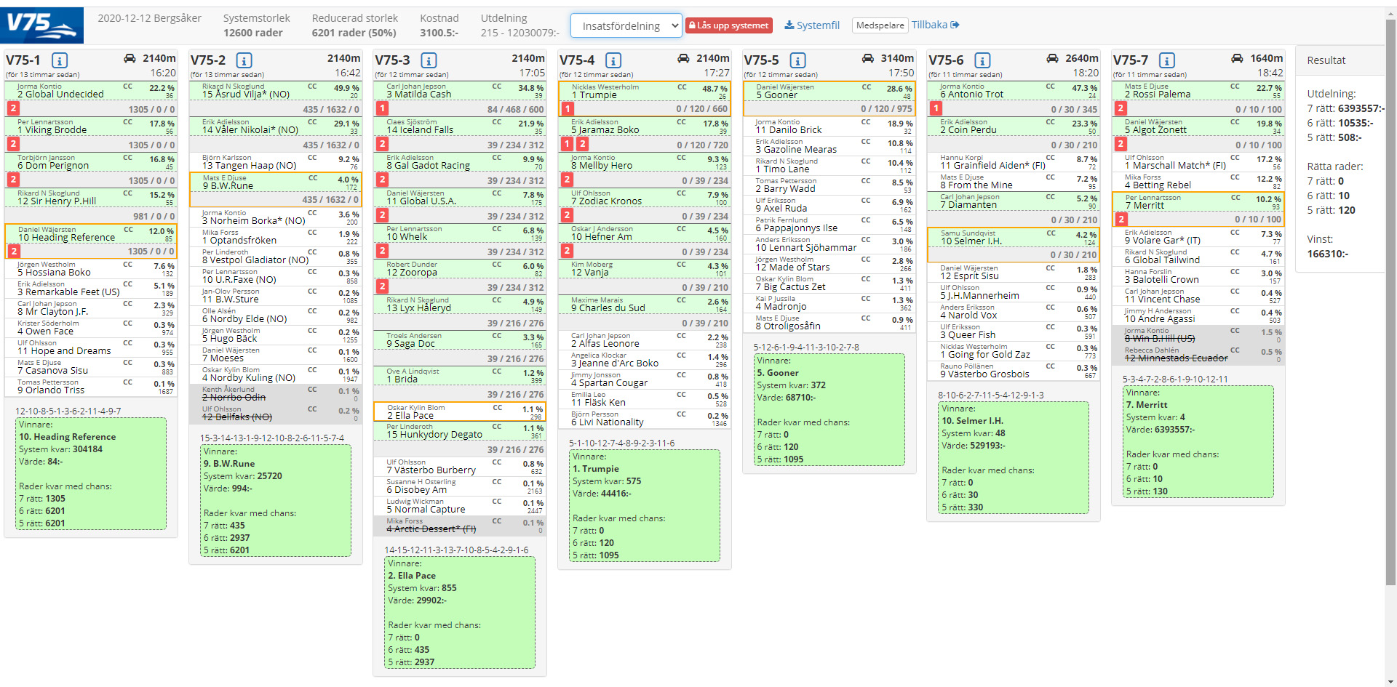Viewport: 1397px width, 687px height.
Task: Click the car-start icon in V75-5
Action: point(868,58)
